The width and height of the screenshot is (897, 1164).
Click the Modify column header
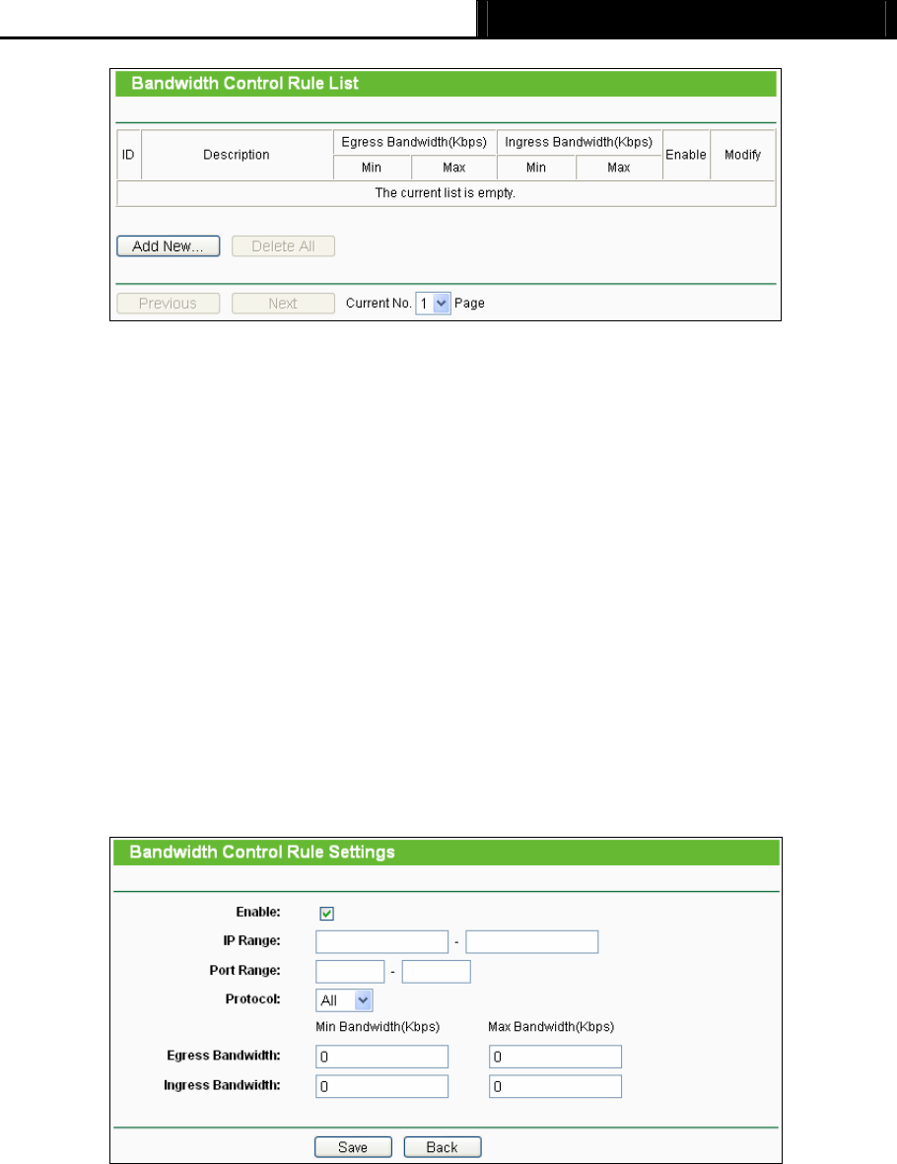pos(742,155)
